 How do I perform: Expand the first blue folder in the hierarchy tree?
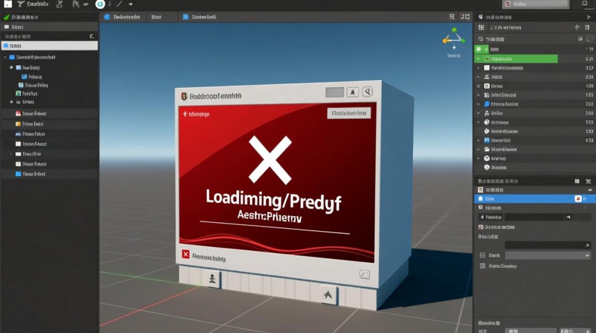tap(5, 57)
